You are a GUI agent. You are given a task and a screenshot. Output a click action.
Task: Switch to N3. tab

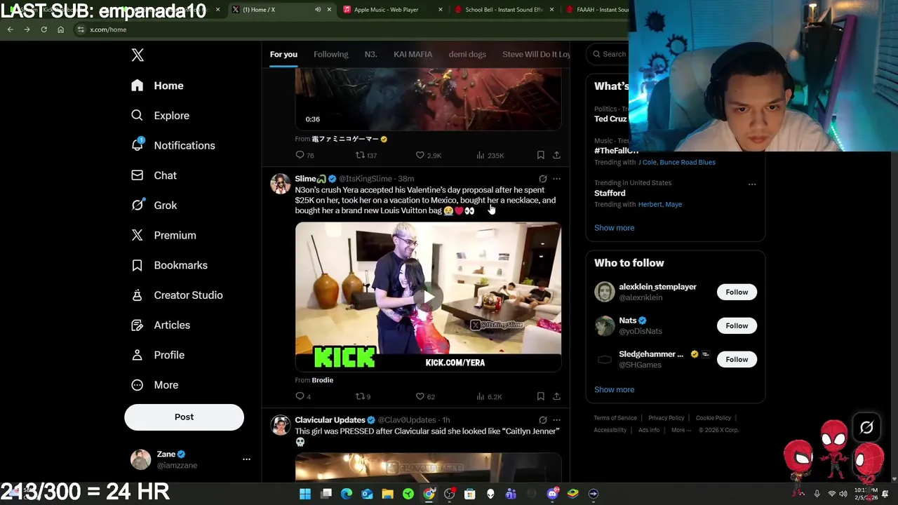370,54
